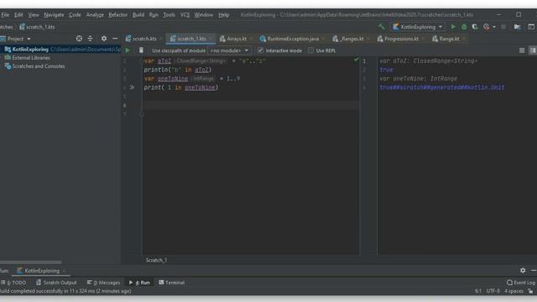Open the TODO tool window
537x302 pixels.
click(x=13, y=283)
